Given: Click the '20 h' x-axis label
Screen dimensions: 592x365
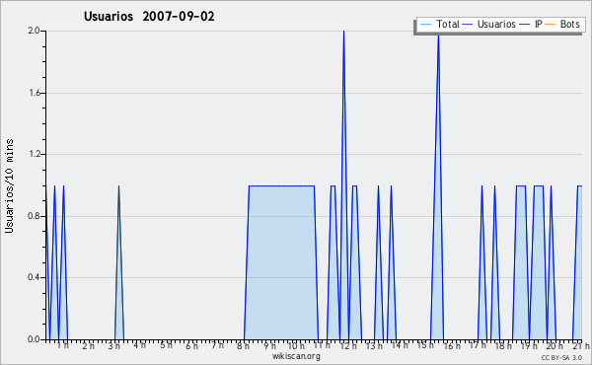Looking at the screenshot, I should click(x=555, y=346).
